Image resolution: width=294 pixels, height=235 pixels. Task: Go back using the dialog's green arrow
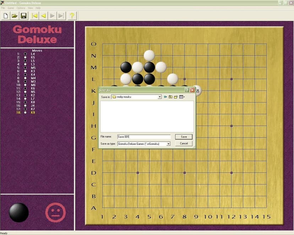point(165,97)
